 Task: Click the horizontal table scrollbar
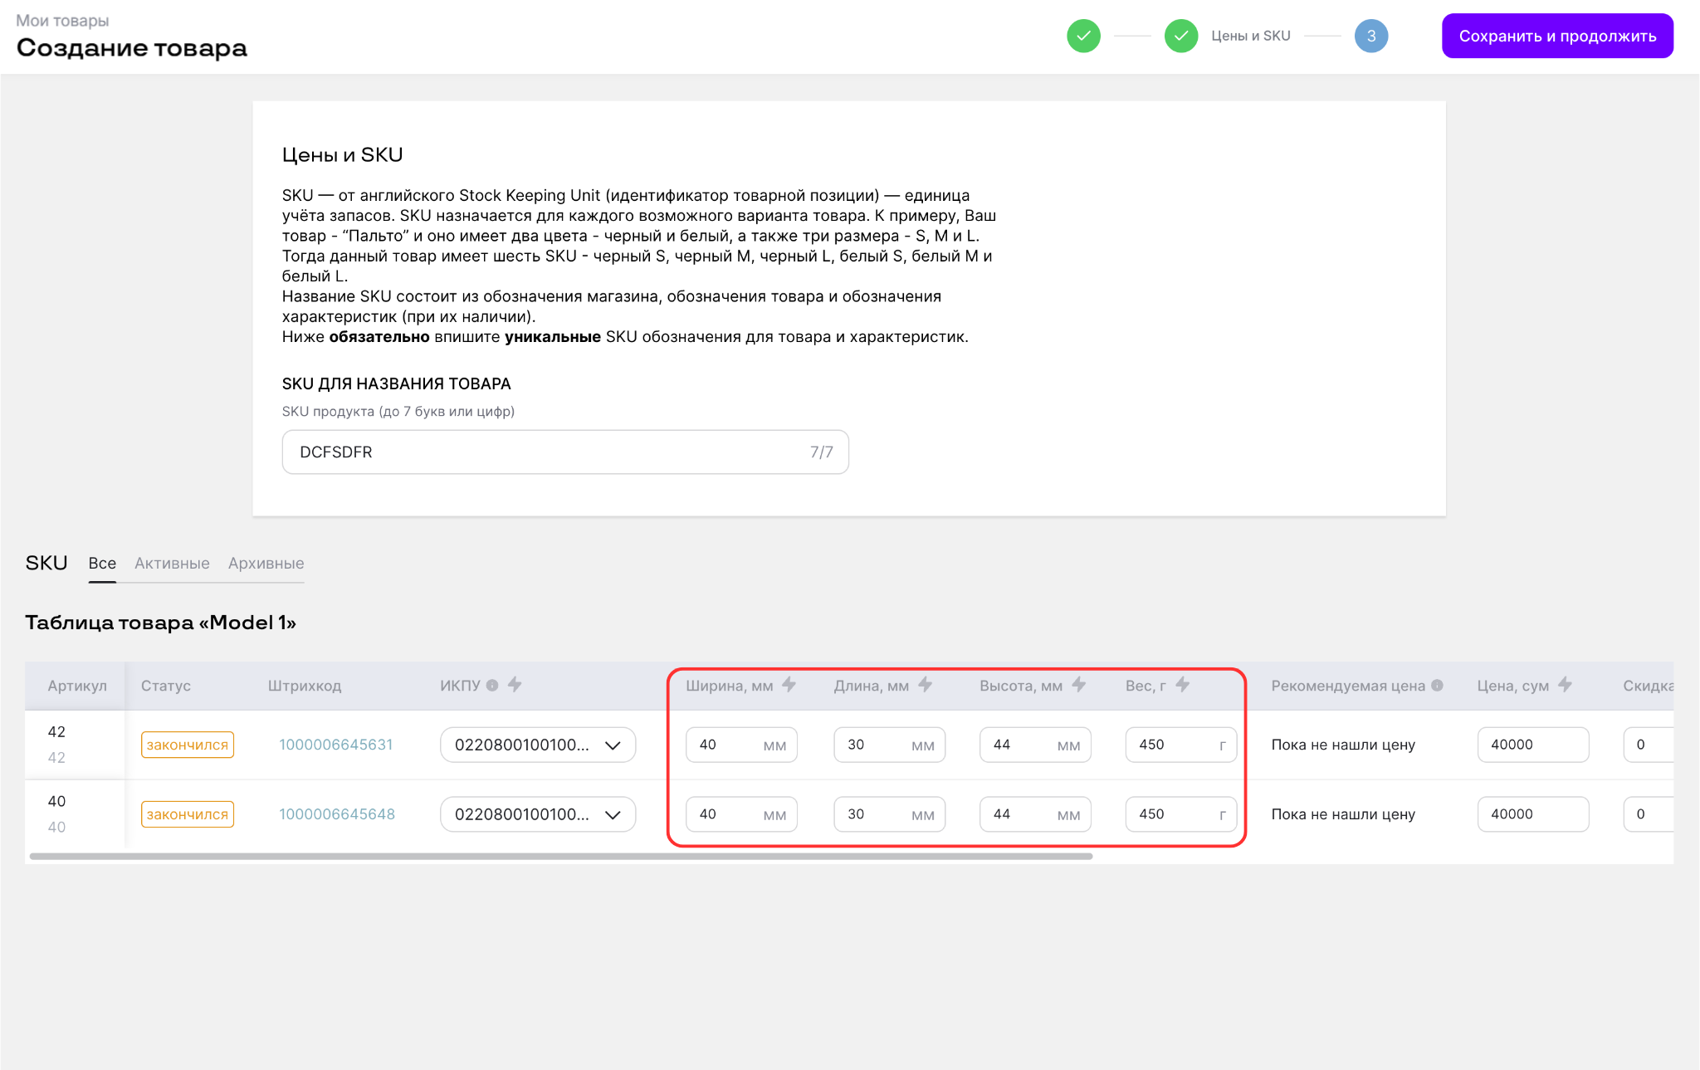(x=561, y=856)
